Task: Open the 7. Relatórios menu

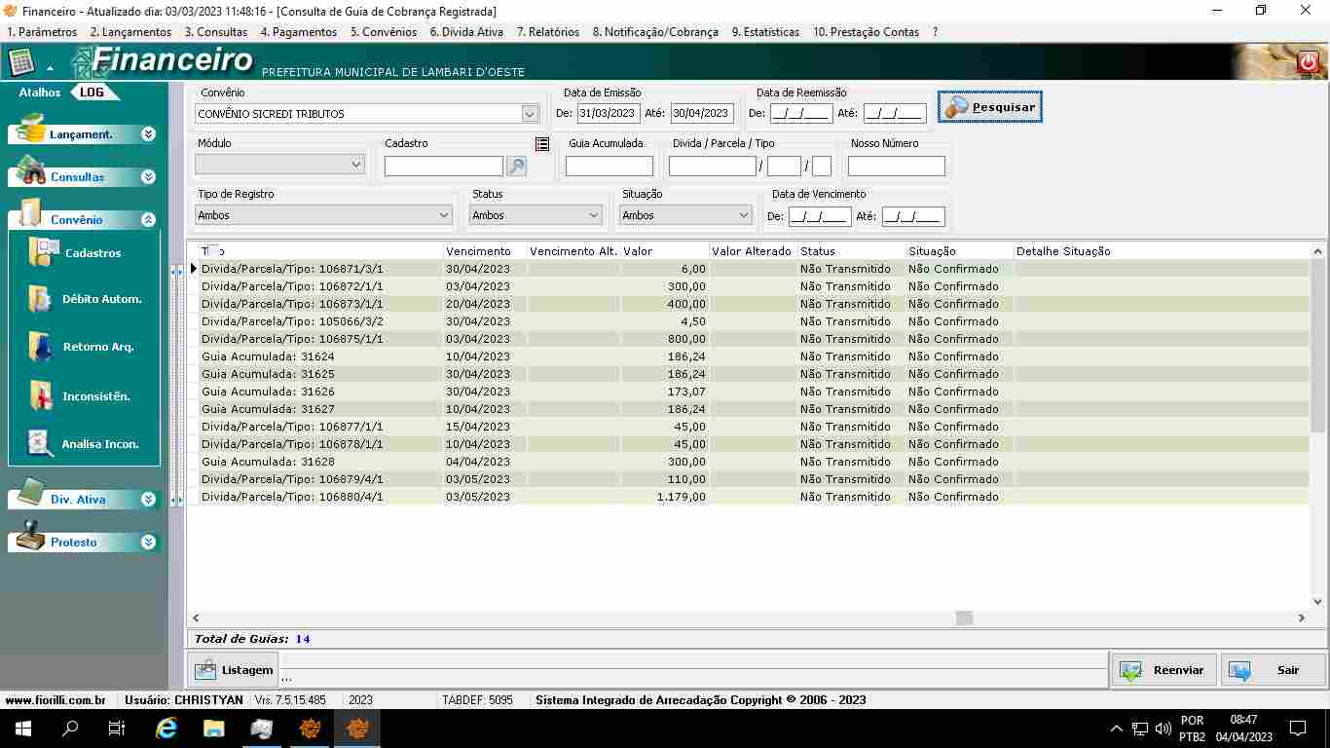Action: coord(547,32)
